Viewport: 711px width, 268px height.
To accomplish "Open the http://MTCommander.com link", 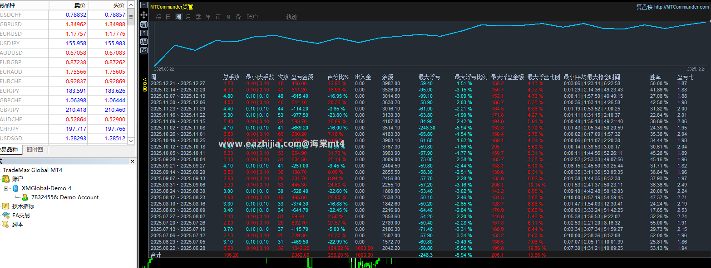I will (681, 7).
